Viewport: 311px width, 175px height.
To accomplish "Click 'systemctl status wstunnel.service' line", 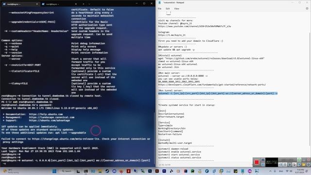I will tap(179, 157).
